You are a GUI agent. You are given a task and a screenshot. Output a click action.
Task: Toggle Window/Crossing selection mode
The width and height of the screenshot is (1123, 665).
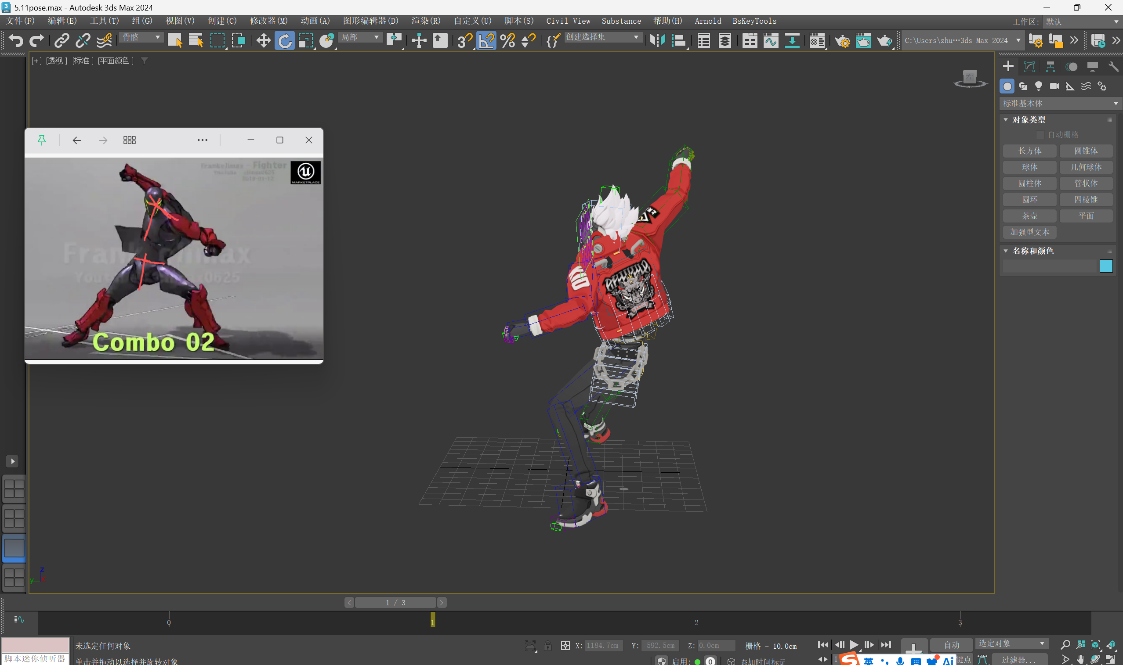pyautogui.click(x=239, y=41)
